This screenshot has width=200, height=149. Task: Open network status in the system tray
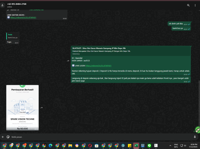182,146
